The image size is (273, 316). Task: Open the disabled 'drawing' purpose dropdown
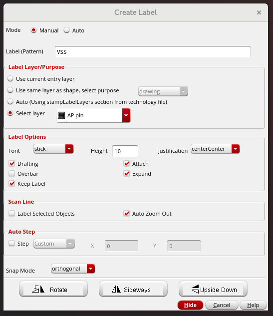click(x=163, y=91)
